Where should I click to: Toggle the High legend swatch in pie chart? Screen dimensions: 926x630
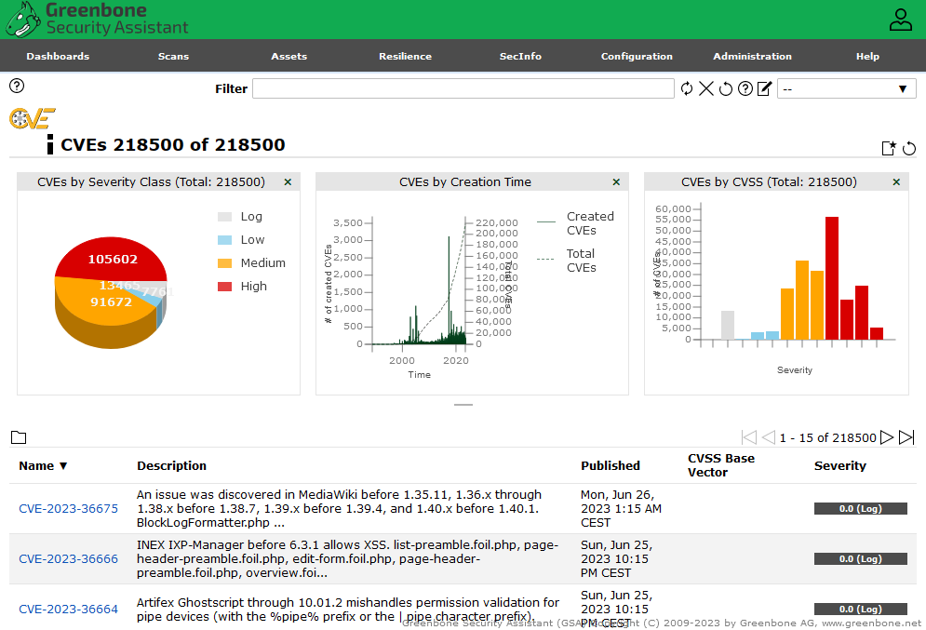pos(224,287)
